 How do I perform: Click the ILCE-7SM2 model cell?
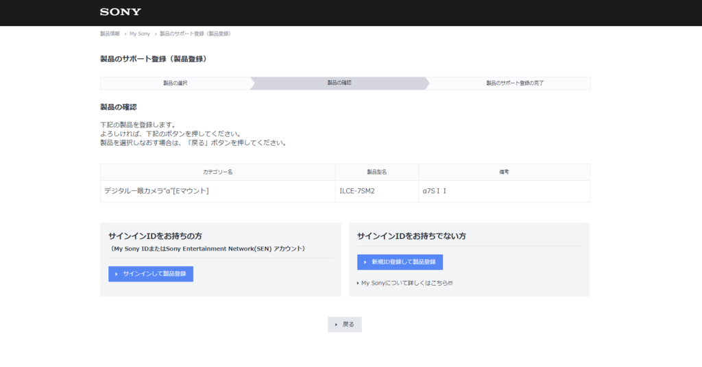pyautogui.click(x=377, y=191)
